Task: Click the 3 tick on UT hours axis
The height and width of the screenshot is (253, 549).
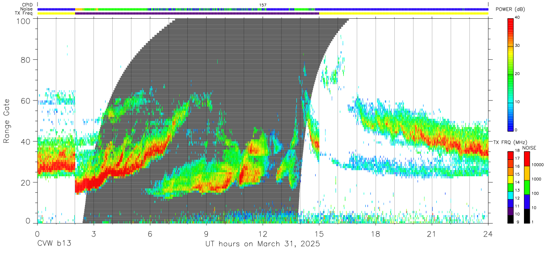Action: pyautogui.click(x=94, y=233)
